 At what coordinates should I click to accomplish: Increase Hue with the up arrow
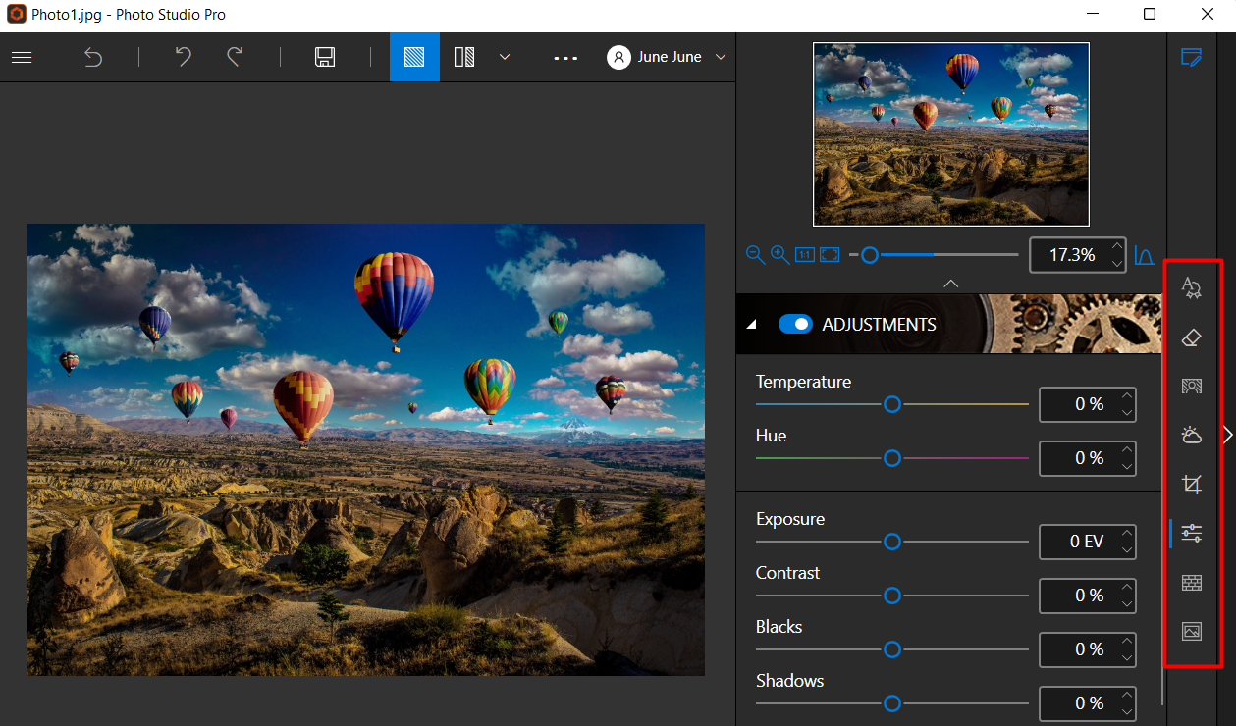(x=1127, y=449)
